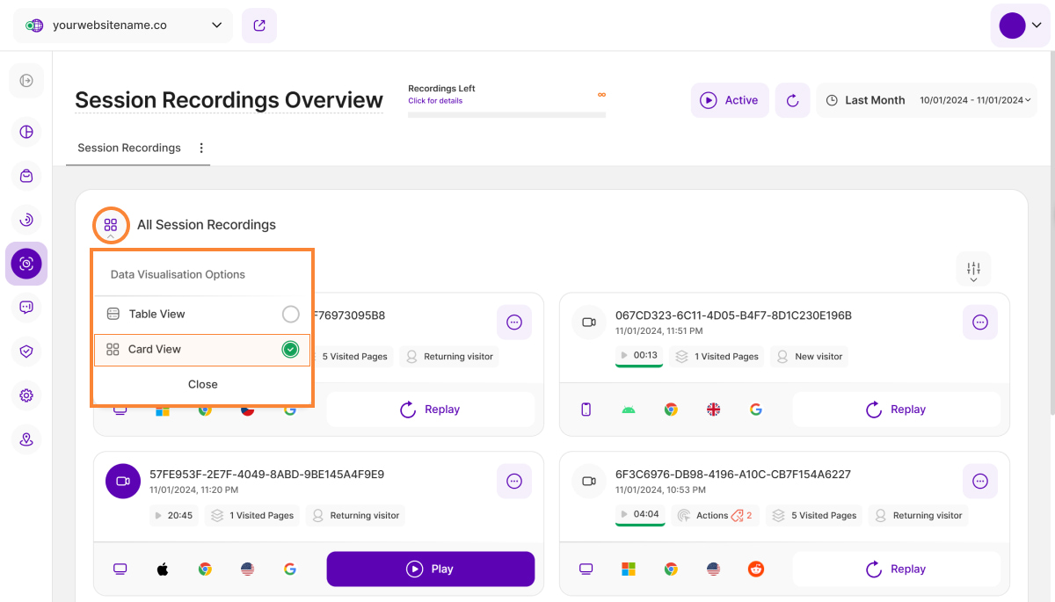Open the external site link icon

[x=259, y=25]
